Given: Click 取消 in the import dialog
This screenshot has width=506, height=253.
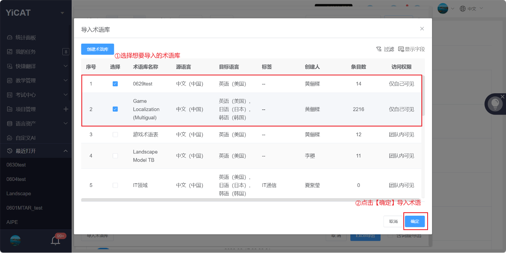Looking at the screenshot, I should tap(393, 222).
